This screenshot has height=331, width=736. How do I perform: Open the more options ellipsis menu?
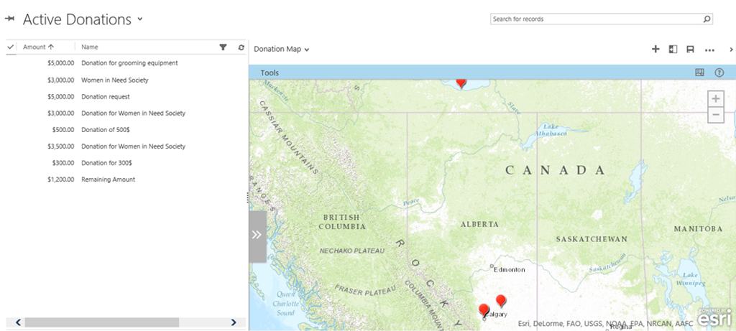pyautogui.click(x=709, y=50)
